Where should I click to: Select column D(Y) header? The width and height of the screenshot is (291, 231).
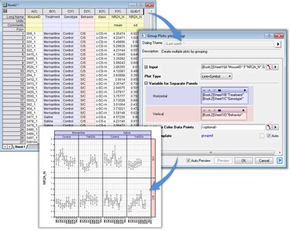point(87,12)
